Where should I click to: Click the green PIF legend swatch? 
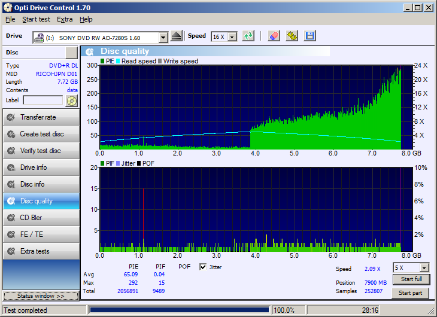pos(102,163)
